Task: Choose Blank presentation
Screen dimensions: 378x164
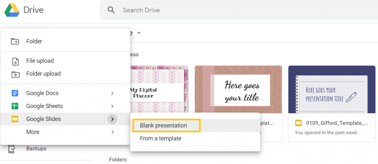Action: 164,125
